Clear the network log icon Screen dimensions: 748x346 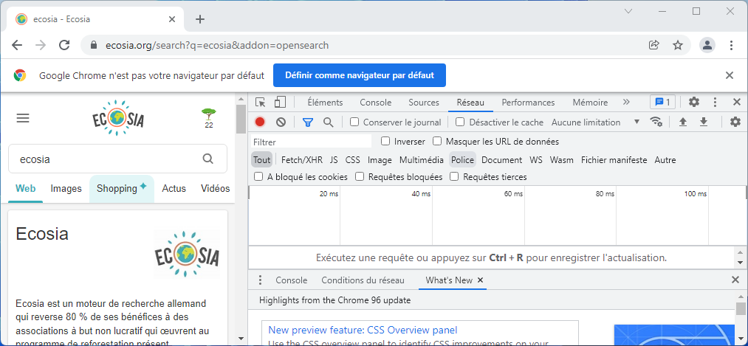pos(281,122)
